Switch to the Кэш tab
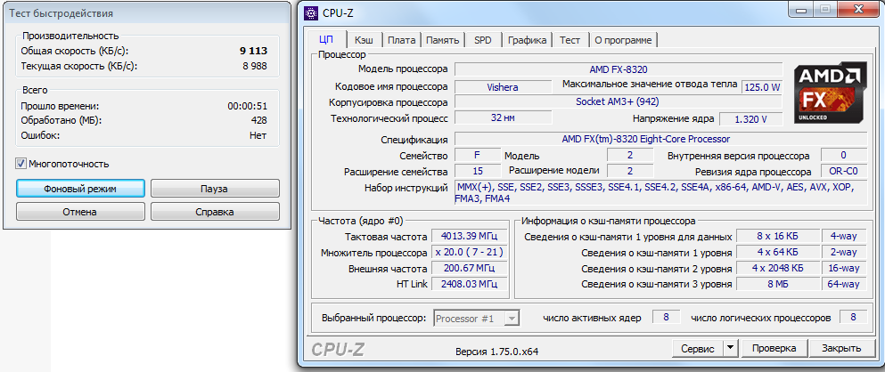 [x=364, y=40]
